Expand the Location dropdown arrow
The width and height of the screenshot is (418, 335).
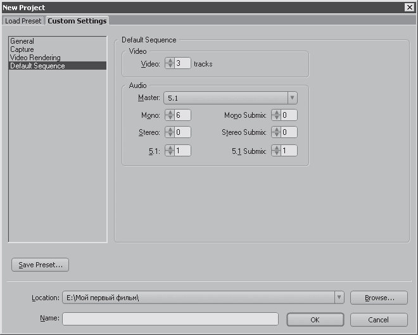pos(339,298)
